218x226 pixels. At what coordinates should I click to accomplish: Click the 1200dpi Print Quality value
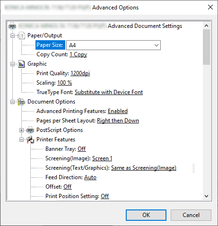[x=80, y=73]
